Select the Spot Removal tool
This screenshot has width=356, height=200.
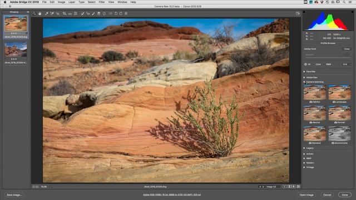tap(82, 13)
